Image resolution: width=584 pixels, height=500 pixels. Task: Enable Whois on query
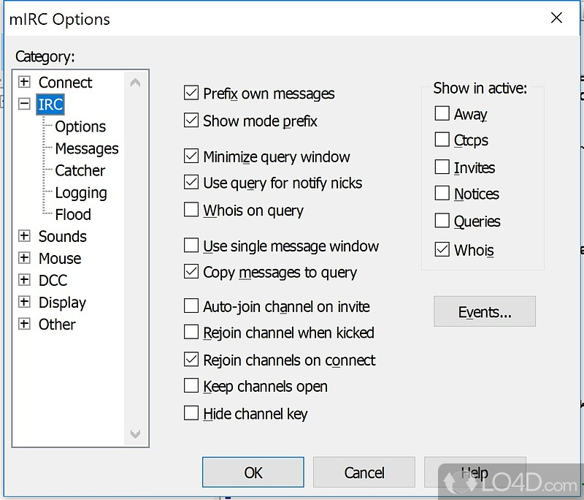click(191, 210)
